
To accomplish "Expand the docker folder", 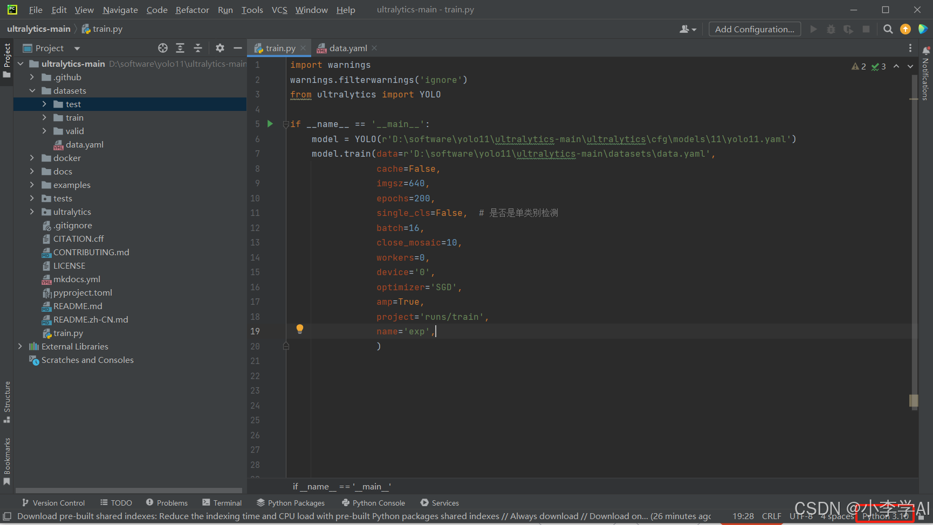I will pos(32,158).
